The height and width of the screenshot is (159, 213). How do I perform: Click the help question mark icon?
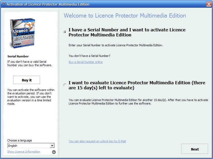(x=54, y=152)
